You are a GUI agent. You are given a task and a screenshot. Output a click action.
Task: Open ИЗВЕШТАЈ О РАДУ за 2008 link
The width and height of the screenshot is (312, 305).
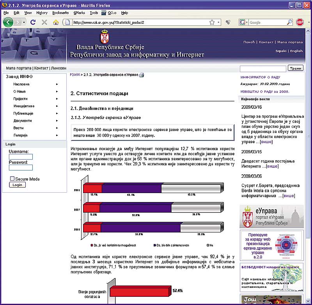(x=265, y=92)
